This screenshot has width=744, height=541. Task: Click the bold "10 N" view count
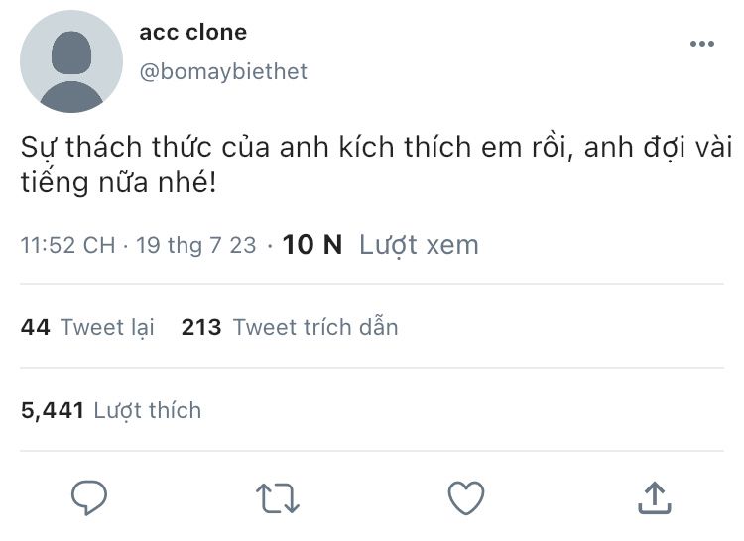pos(312,245)
